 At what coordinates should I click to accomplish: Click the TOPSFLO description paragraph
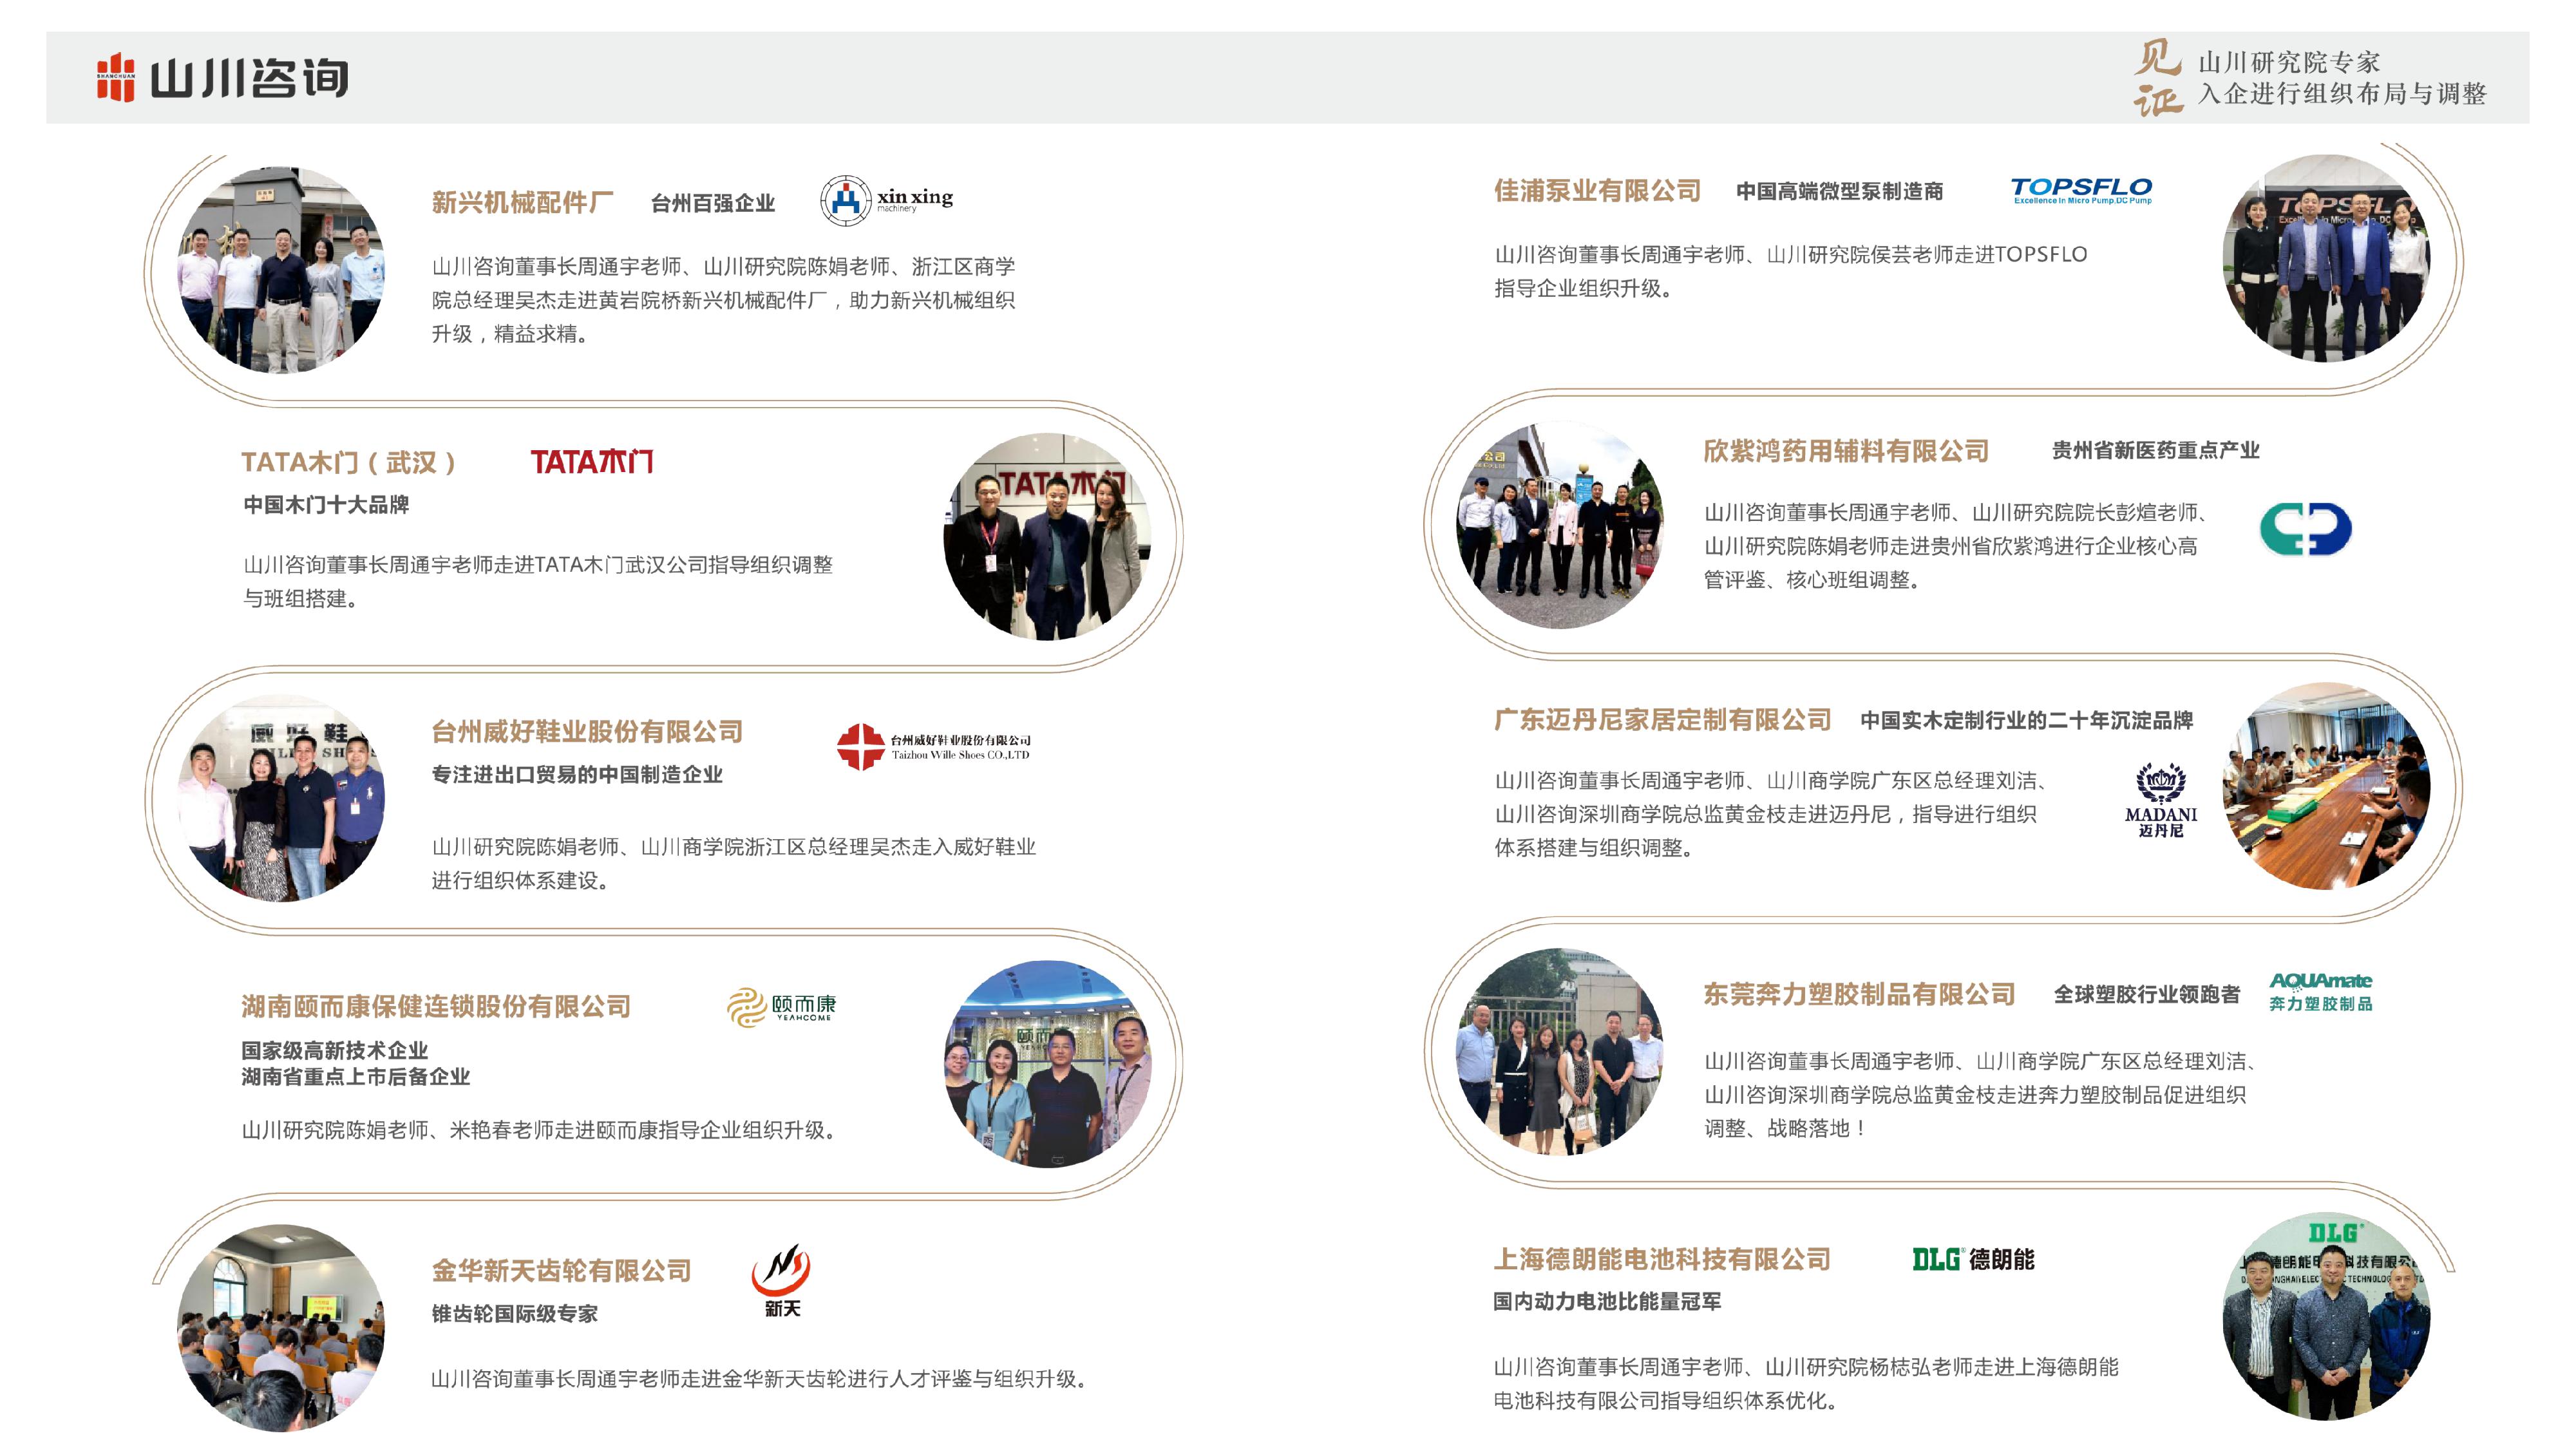1791,271
